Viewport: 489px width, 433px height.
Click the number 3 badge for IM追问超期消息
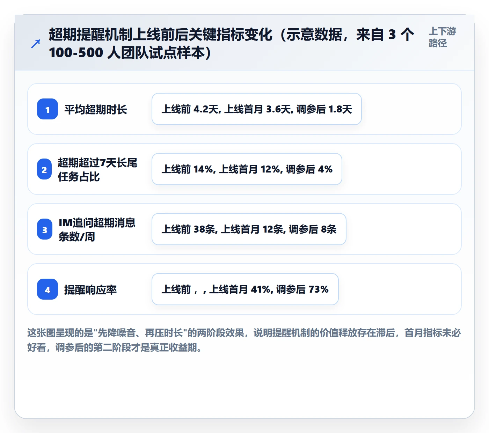click(44, 229)
